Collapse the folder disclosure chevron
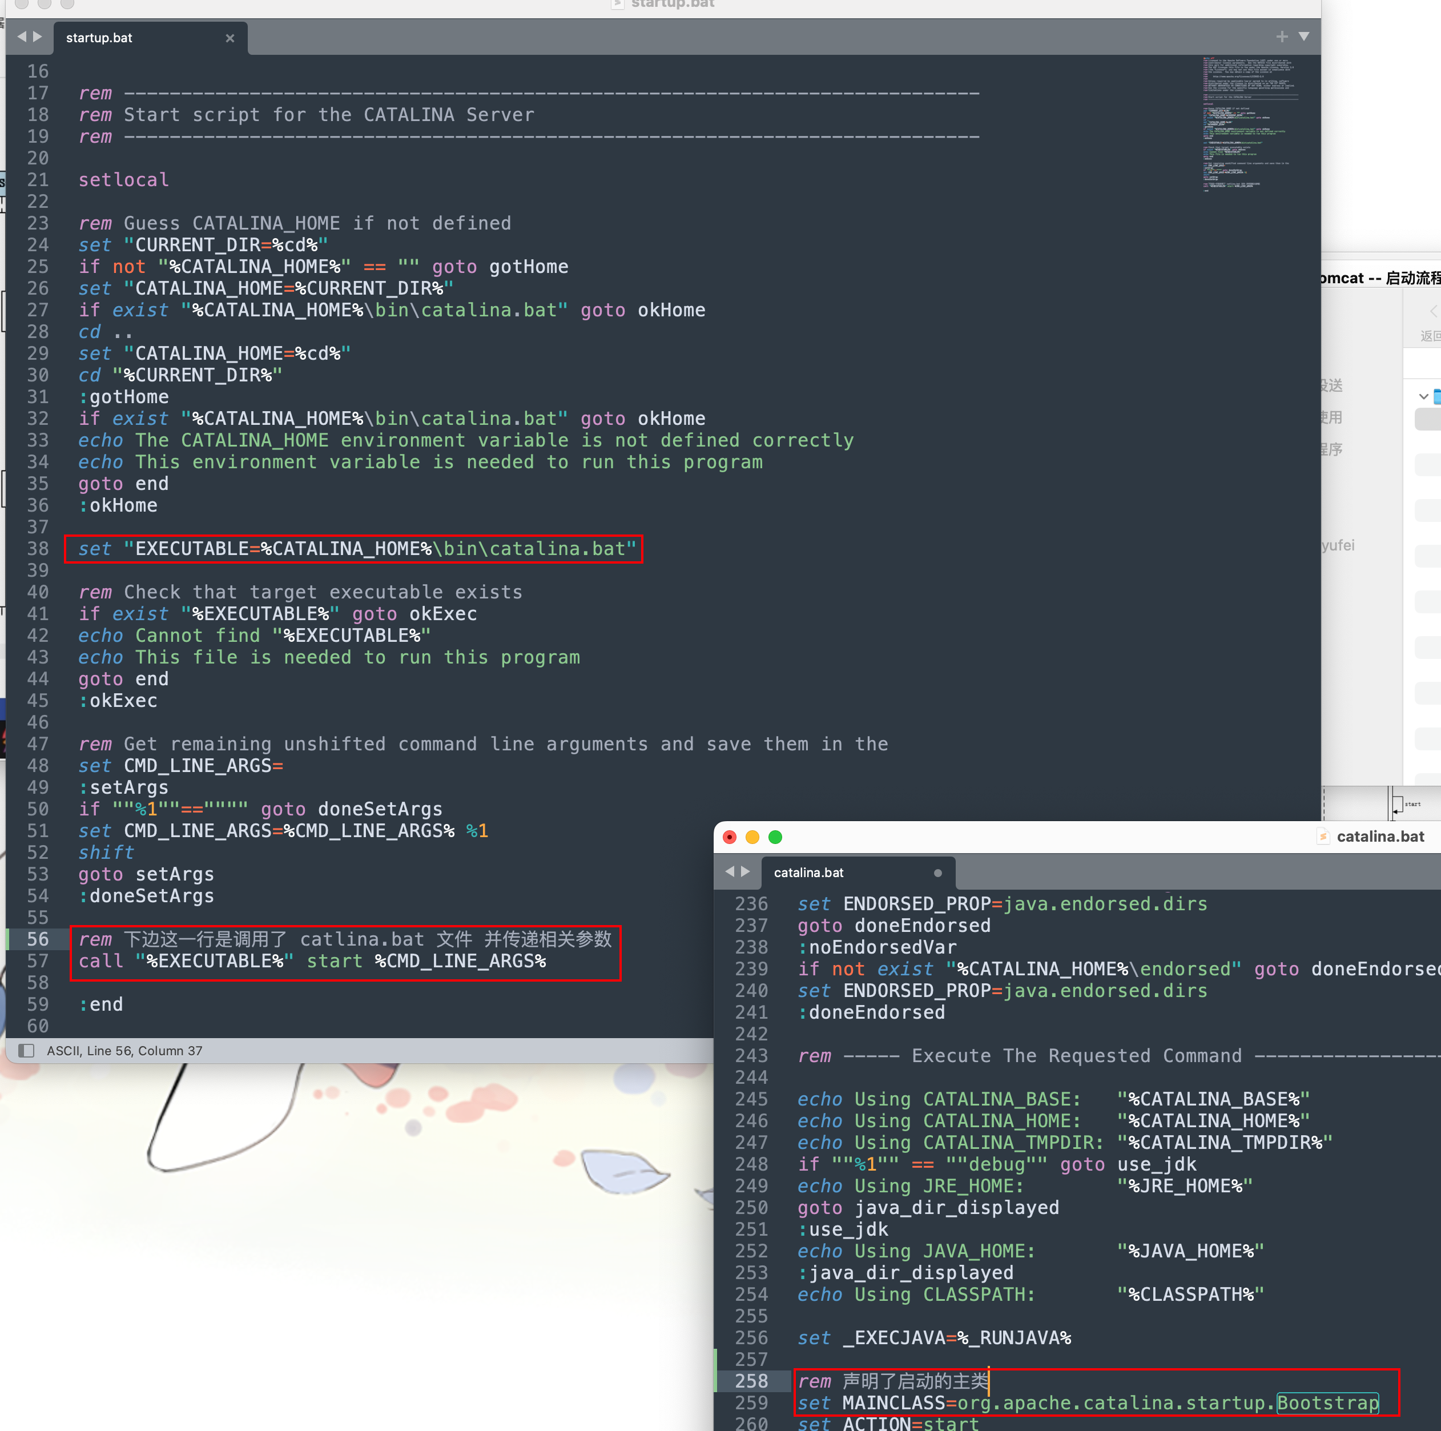Image resolution: width=1441 pixels, height=1431 pixels. [1423, 396]
